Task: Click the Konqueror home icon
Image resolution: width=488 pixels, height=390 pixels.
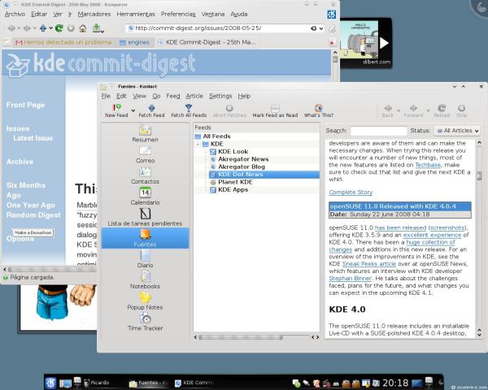Action: tap(82, 28)
